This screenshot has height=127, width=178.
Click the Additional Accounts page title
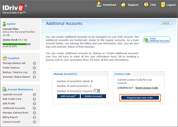(64, 24)
